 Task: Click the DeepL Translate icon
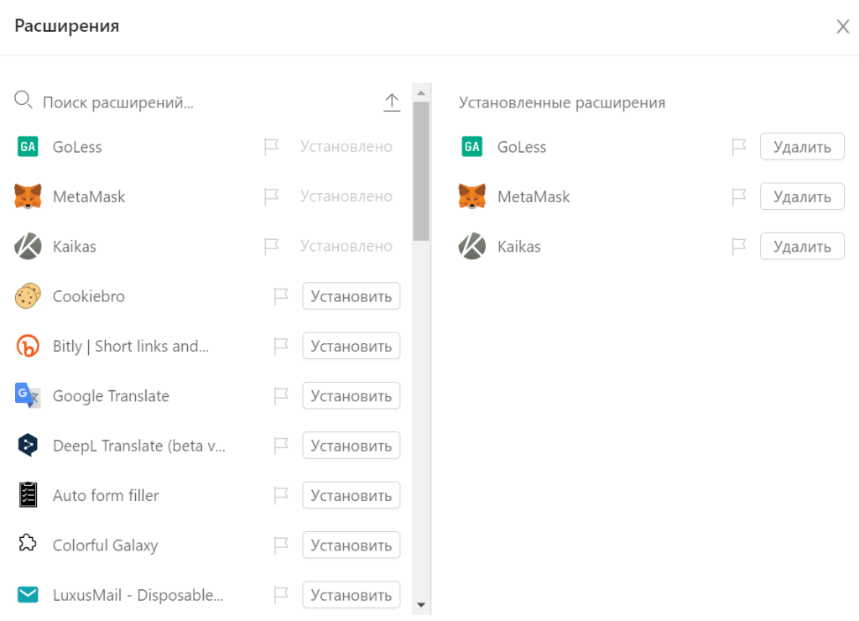pyautogui.click(x=28, y=445)
